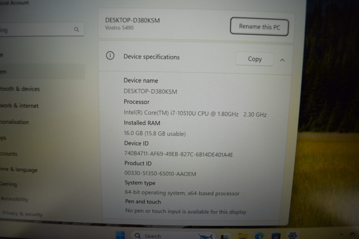The width and height of the screenshot is (359, 239).
Task: Click the Device name label
Action: pos(141,80)
